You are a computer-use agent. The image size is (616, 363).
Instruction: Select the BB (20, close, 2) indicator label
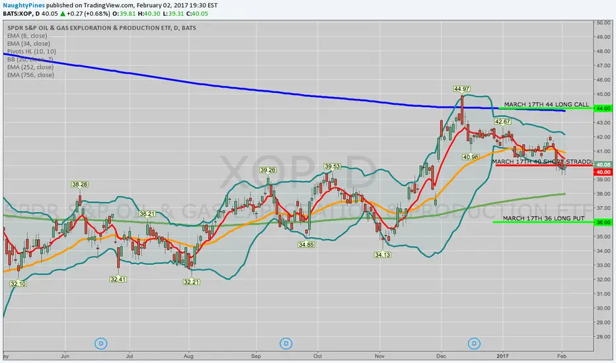coord(30,59)
